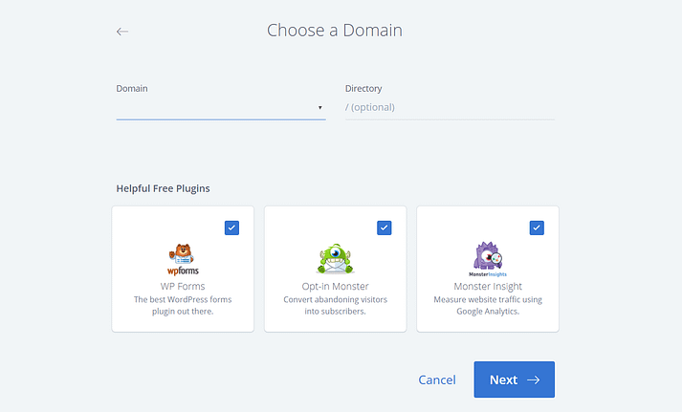
Task: Uncheck the Opt-in Monster plugin checkbox
Action: coord(385,228)
